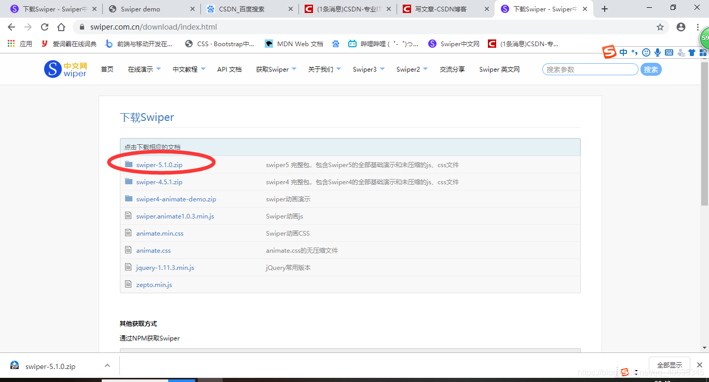Click folder icon beside swiper4-animate-demo.zip
The image size is (709, 382).
(129, 199)
